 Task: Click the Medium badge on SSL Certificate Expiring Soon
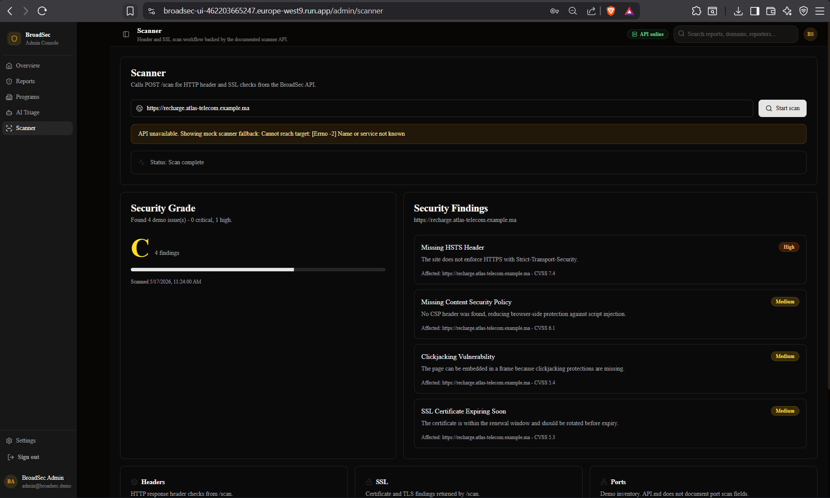[785, 411]
